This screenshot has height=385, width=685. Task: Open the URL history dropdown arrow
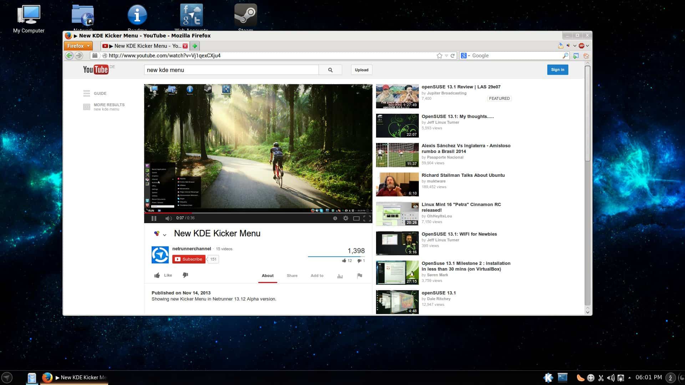click(446, 56)
